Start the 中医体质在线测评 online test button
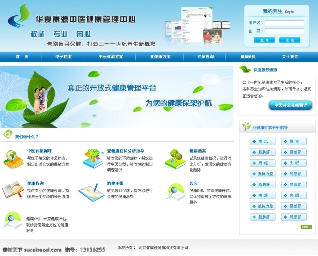Screen dimensions: 318x256 [x=290, y=105]
